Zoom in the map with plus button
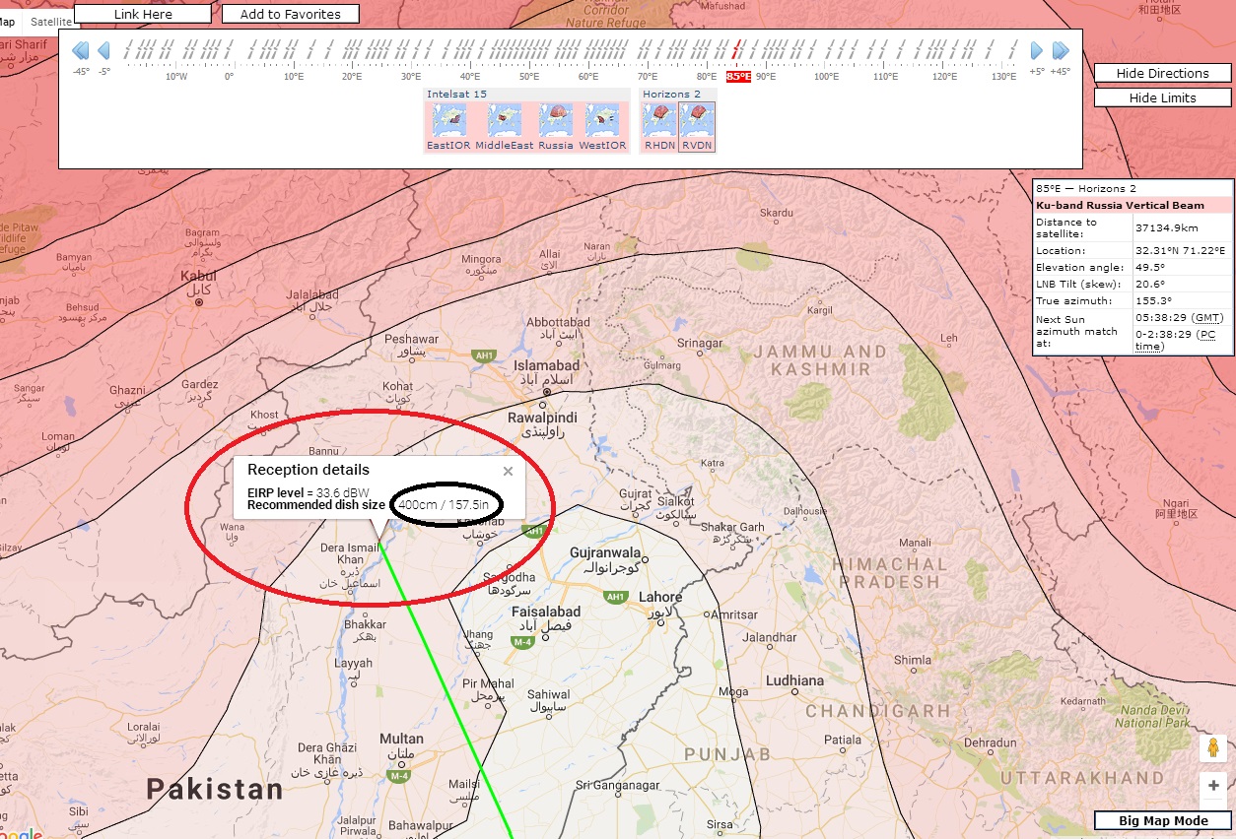Screen dimensions: 1236x839 1212,787
